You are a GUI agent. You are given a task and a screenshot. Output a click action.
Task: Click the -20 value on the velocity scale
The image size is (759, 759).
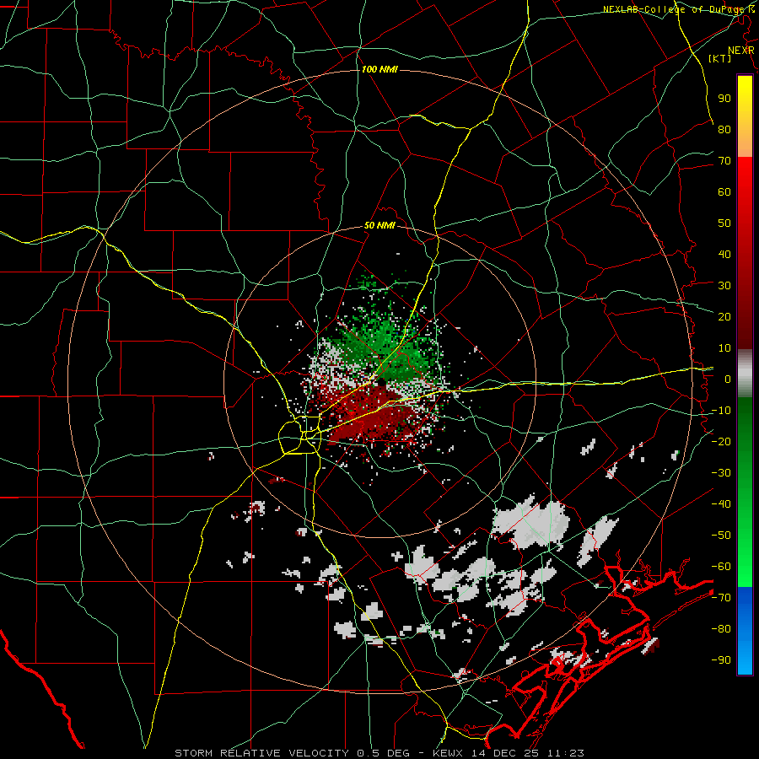point(721,441)
